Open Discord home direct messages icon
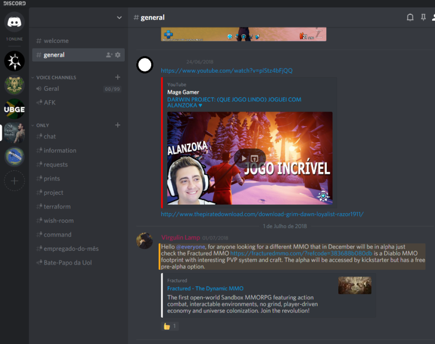 click(x=14, y=22)
